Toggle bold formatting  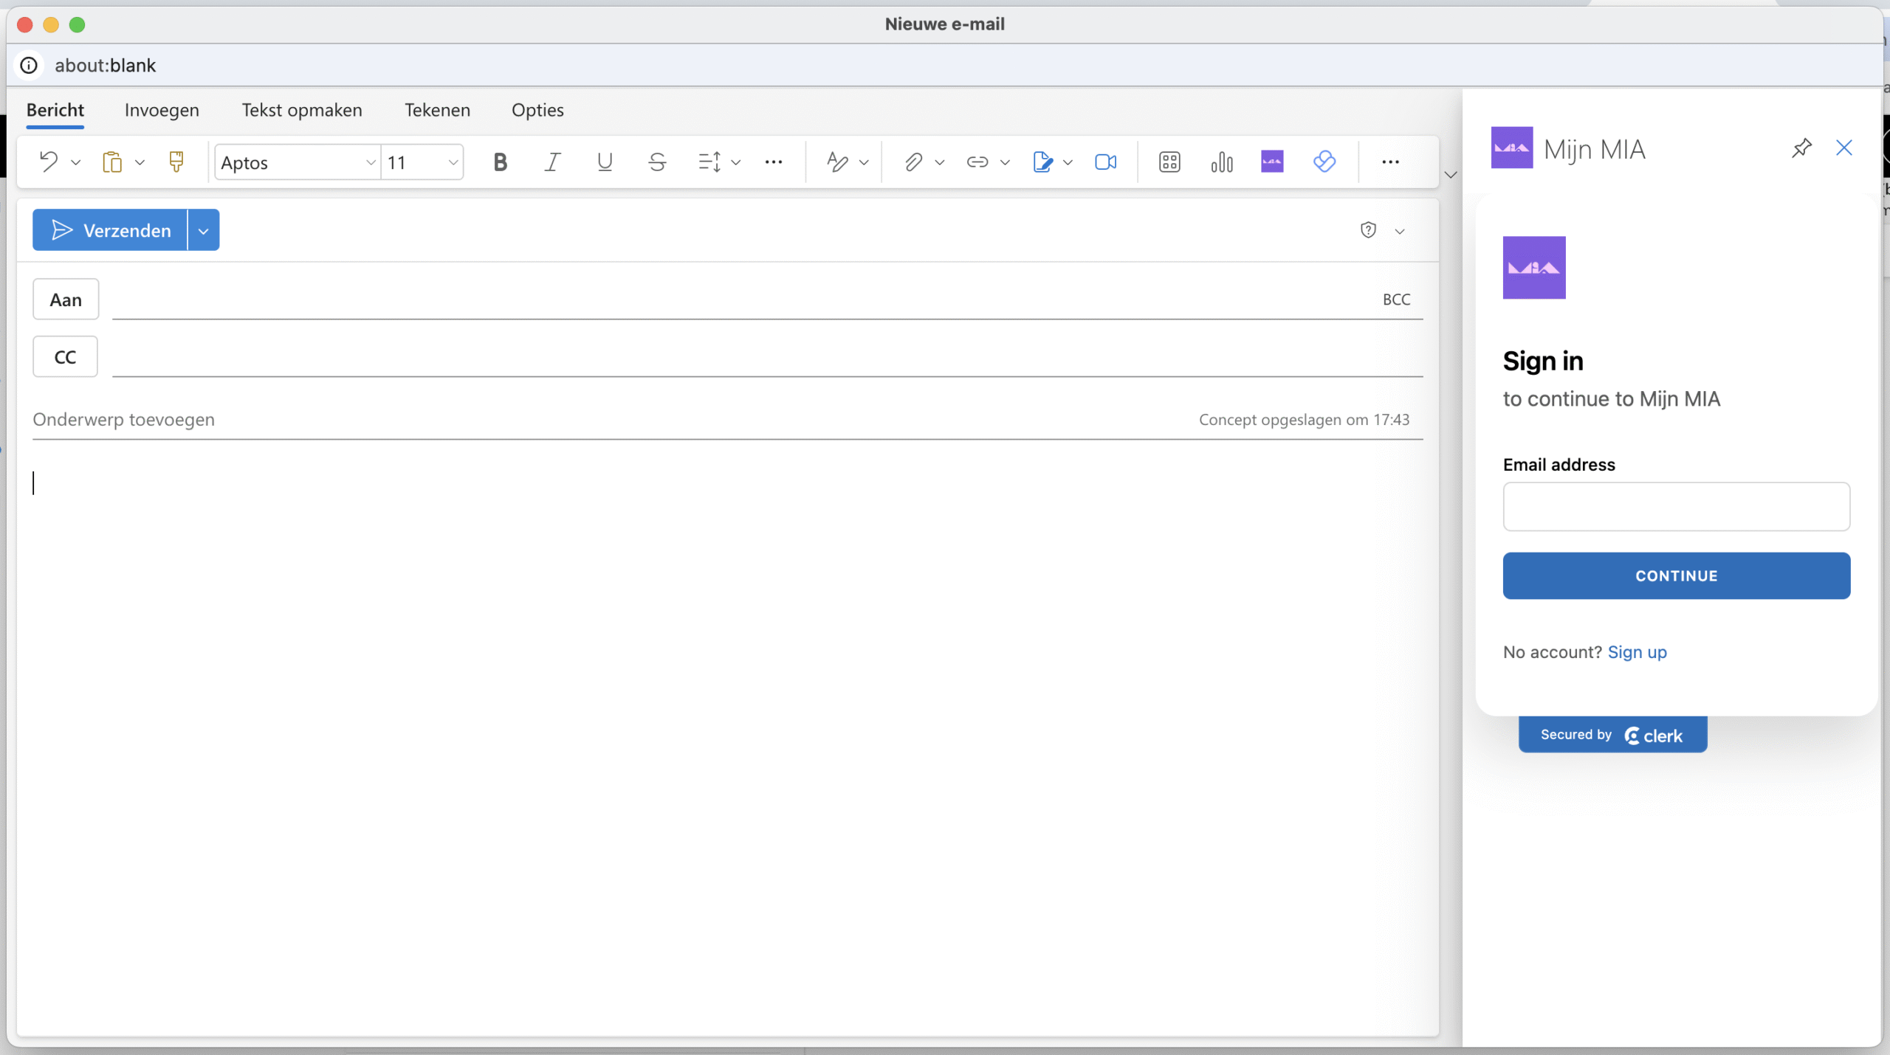click(500, 162)
